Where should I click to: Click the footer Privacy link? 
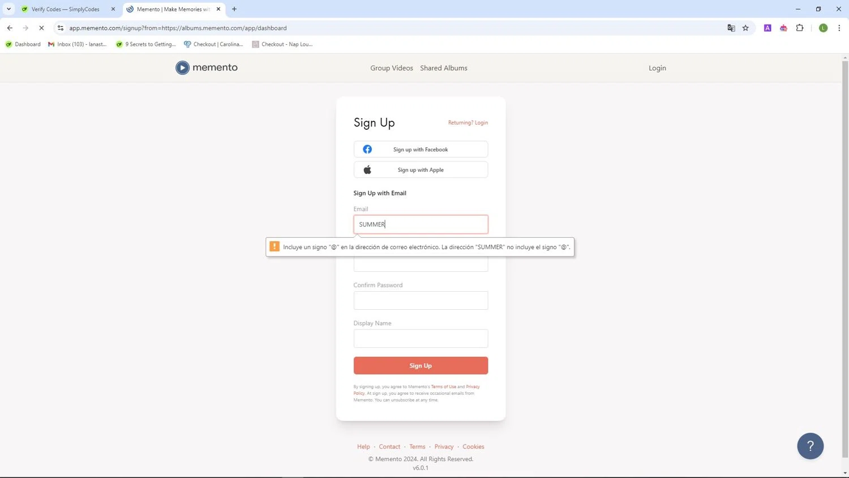444,447
